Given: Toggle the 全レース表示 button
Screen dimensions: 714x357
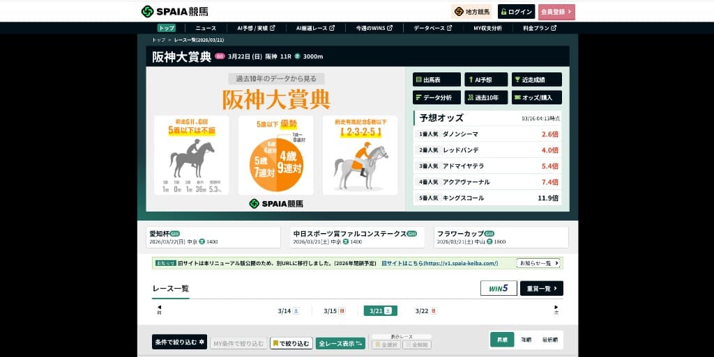Looking at the screenshot, I should tap(340, 343).
